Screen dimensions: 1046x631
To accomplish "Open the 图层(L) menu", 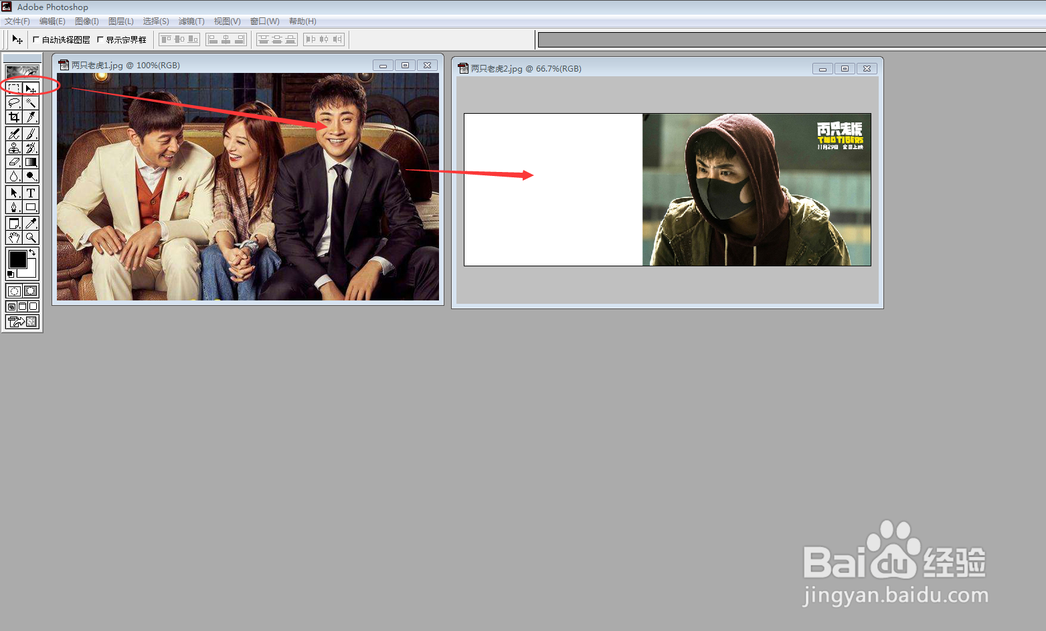I will (121, 21).
